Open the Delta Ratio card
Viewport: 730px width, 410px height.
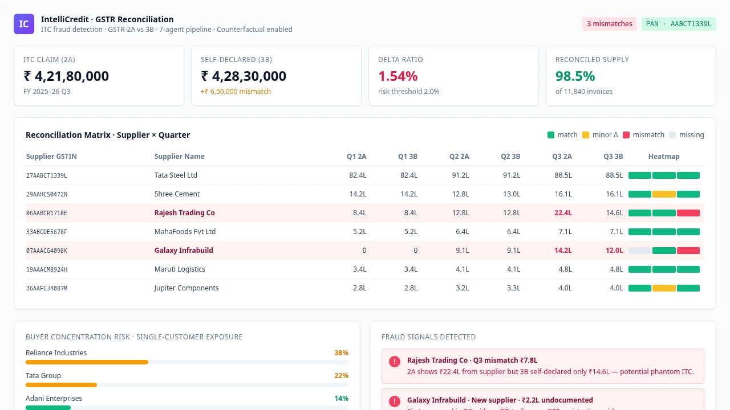453,76
